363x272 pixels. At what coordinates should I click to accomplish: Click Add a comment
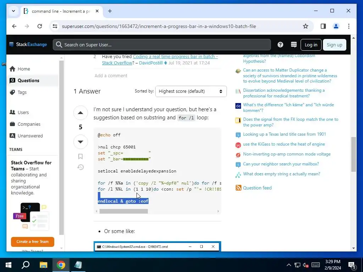pyautogui.click(x=111, y=76)
